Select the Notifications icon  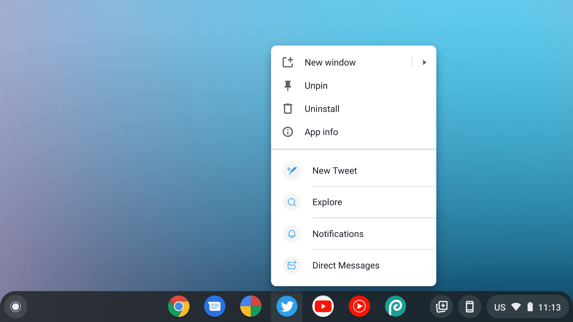(292, 234)
